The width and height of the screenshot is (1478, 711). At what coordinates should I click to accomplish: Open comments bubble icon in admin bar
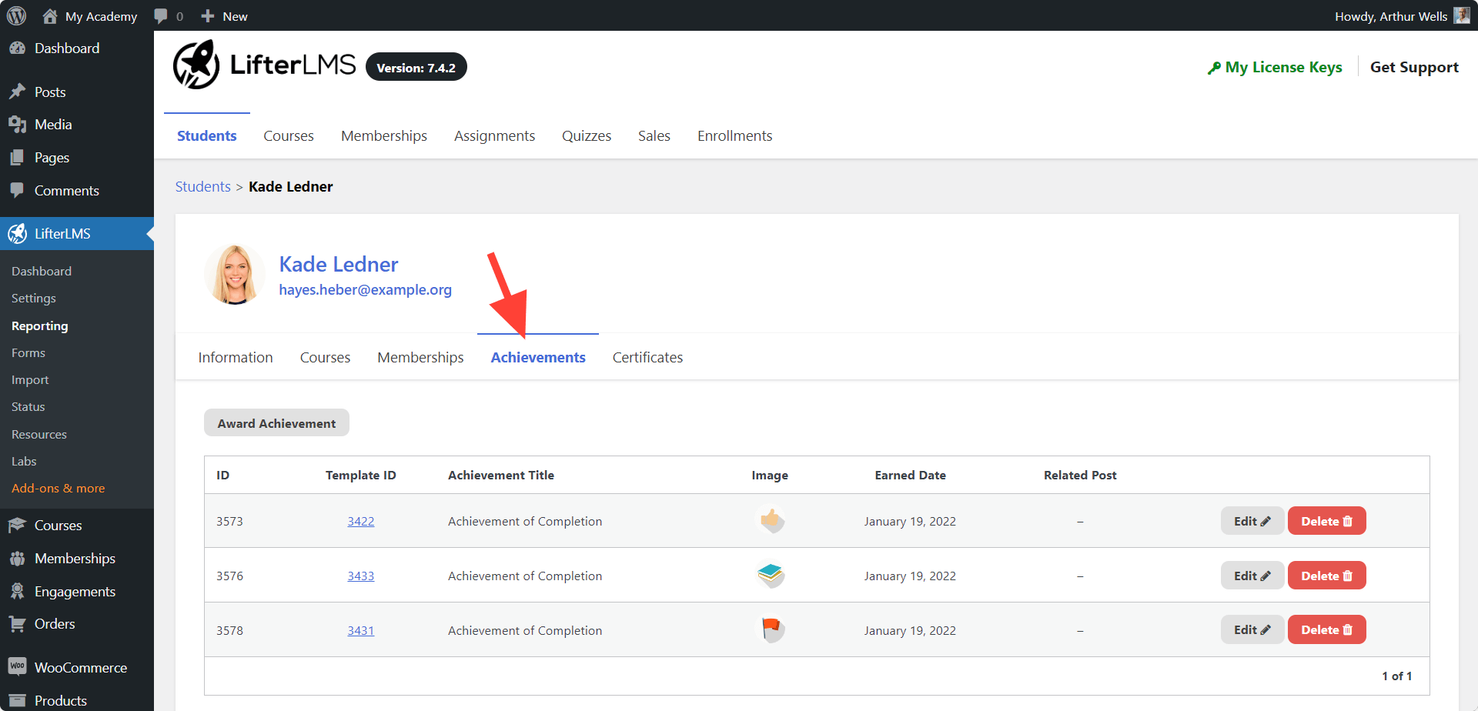pos(161,16)
